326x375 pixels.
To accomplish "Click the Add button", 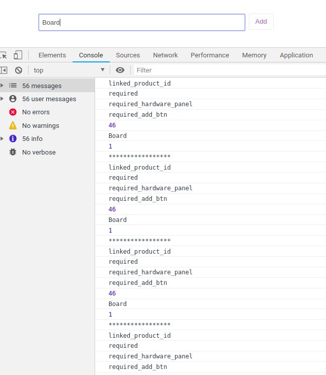I will click(261, 22).
